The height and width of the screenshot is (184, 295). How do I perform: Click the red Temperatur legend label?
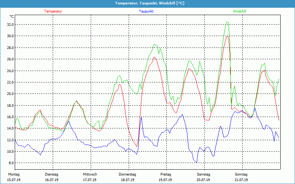53,11
